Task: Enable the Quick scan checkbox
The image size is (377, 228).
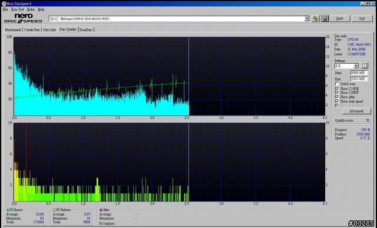Action: coord(337,84)
